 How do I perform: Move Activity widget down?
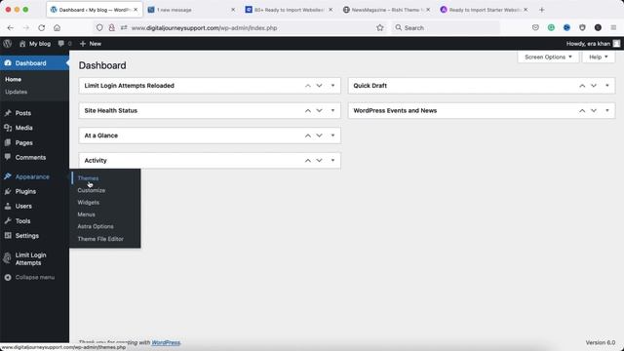point(319,160)
